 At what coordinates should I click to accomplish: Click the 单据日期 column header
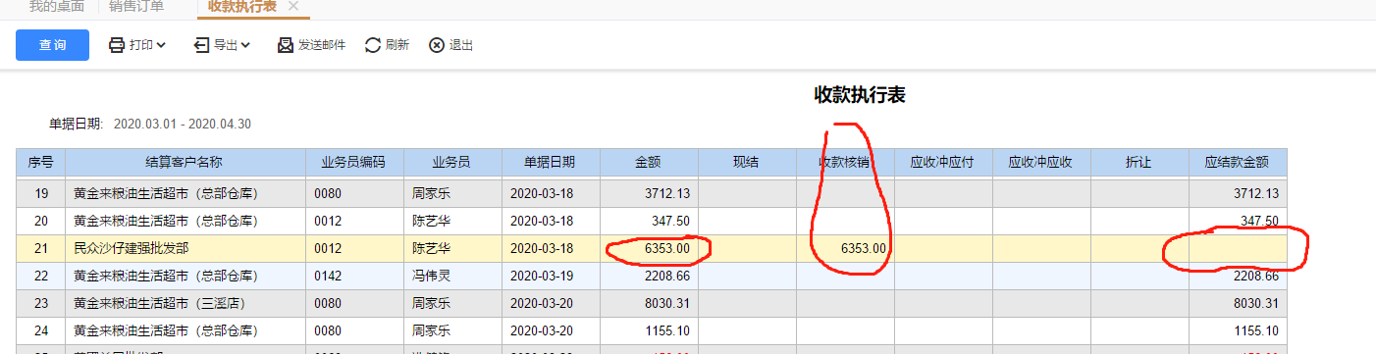tap(551, 163)
